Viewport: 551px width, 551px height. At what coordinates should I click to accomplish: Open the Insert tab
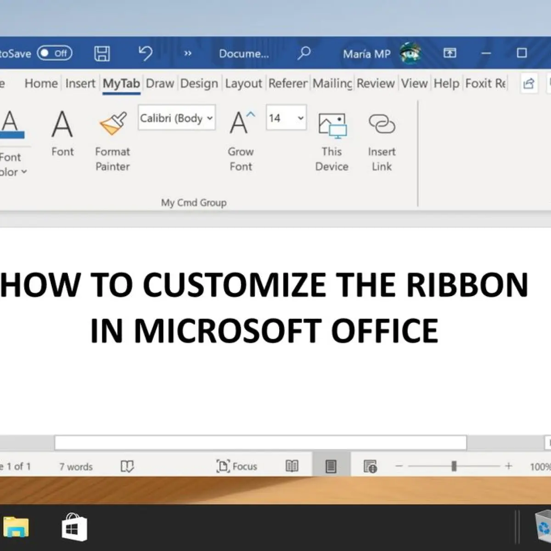[x=80, y=83]
